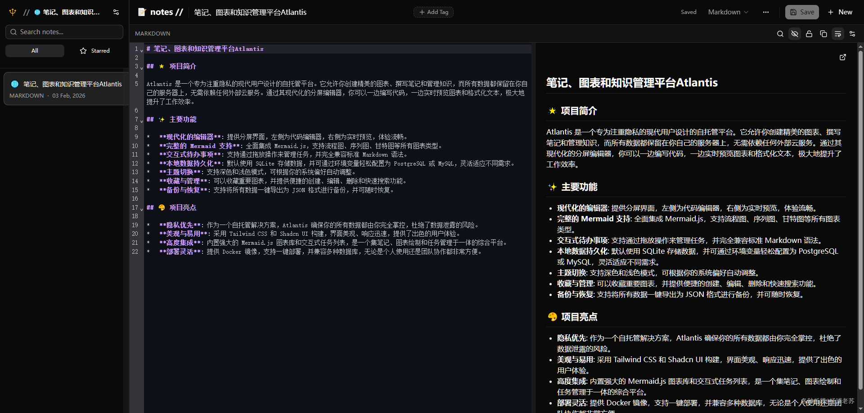Screen dimensions: 864x413
Task: Collapse the fold chevron on line 17
Action: (142, 209)
